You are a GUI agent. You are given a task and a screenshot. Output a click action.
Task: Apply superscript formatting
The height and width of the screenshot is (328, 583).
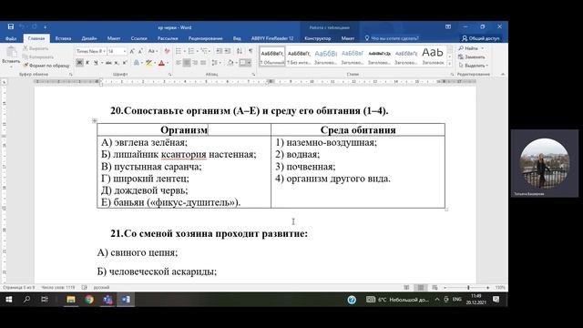pos(125,63)
